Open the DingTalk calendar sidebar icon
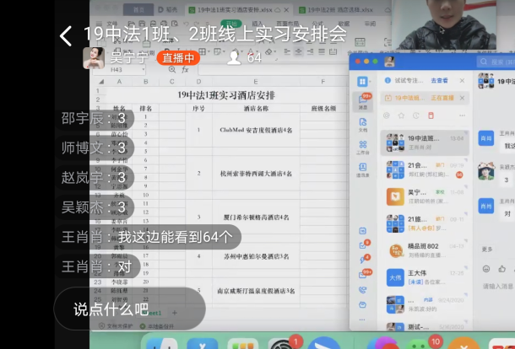 tap(362, 231)
